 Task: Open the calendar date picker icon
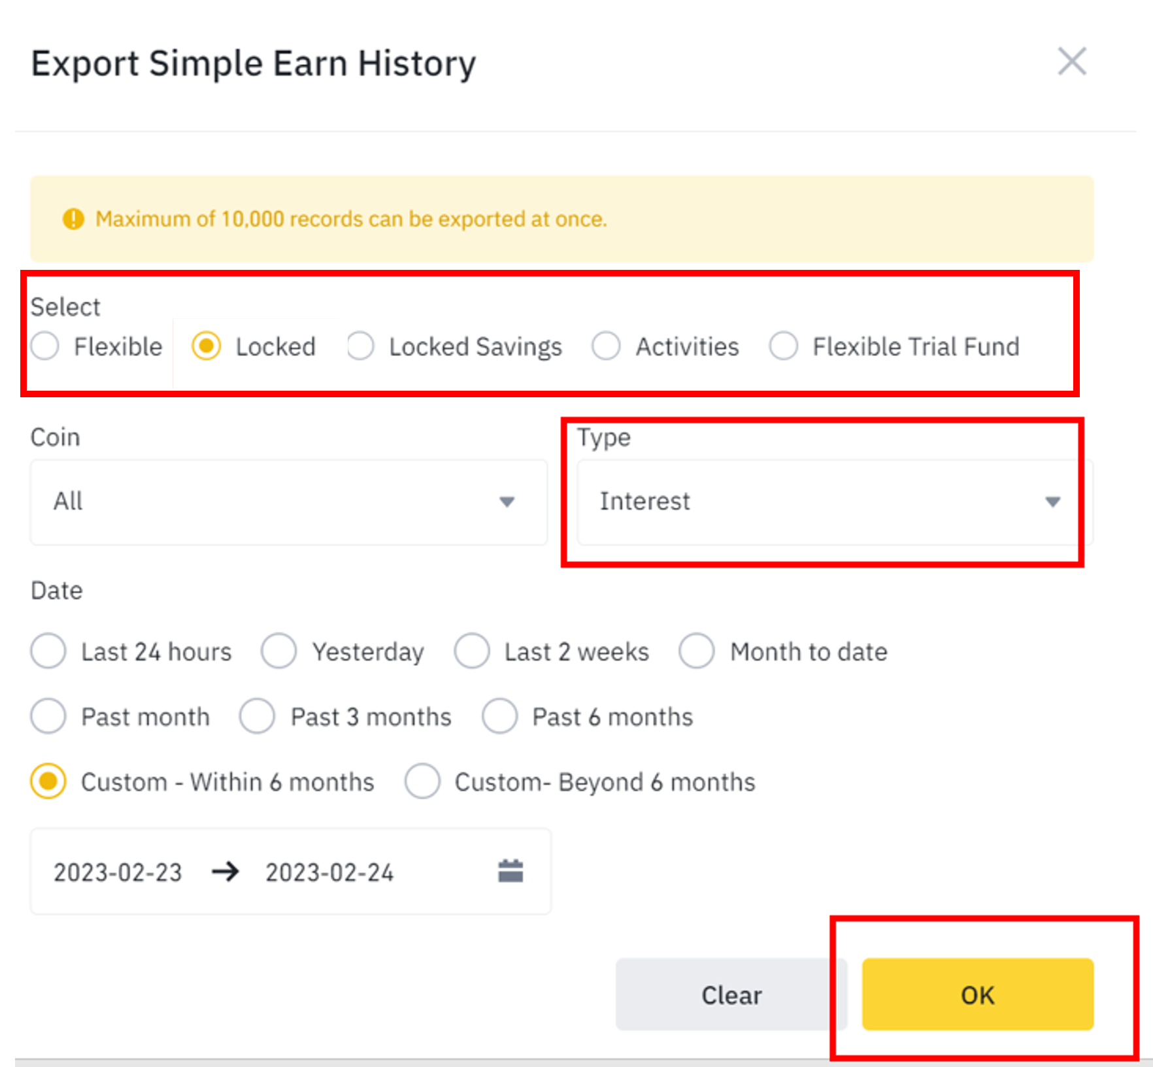click(510, 871)
